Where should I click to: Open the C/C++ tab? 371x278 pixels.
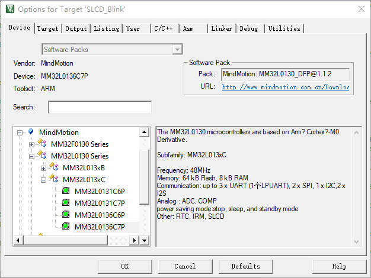coord(164,28)
